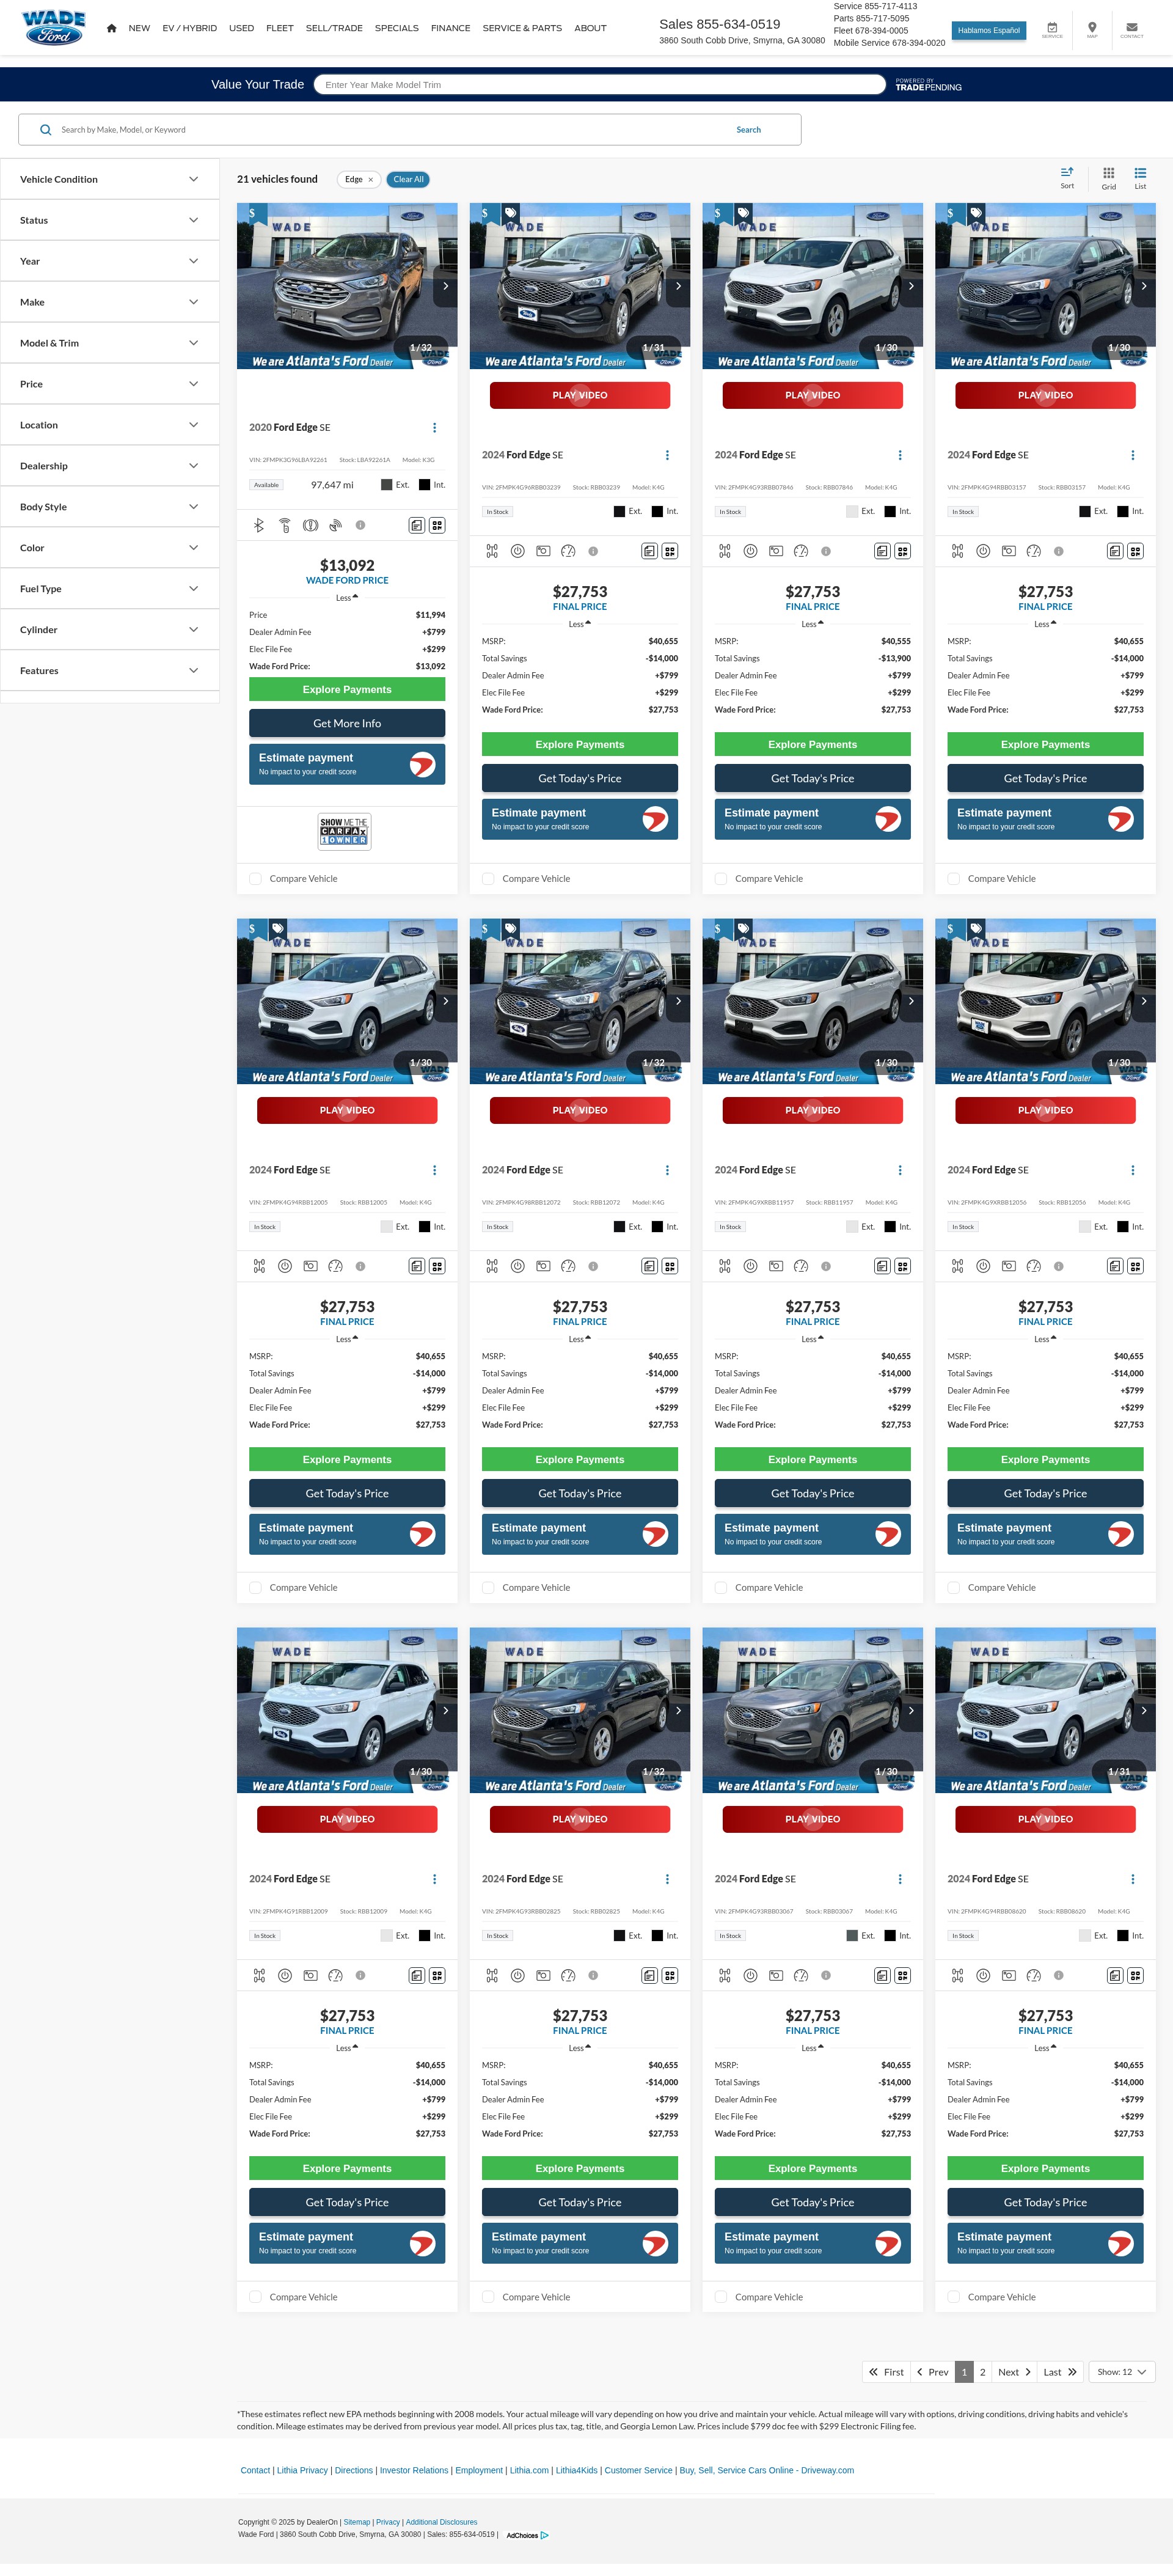Image resolution: width=1173 pixels, height=2576 pixels.
Task: Click transmission icon on stock RBB03239 card
Action: pos(492,551)
